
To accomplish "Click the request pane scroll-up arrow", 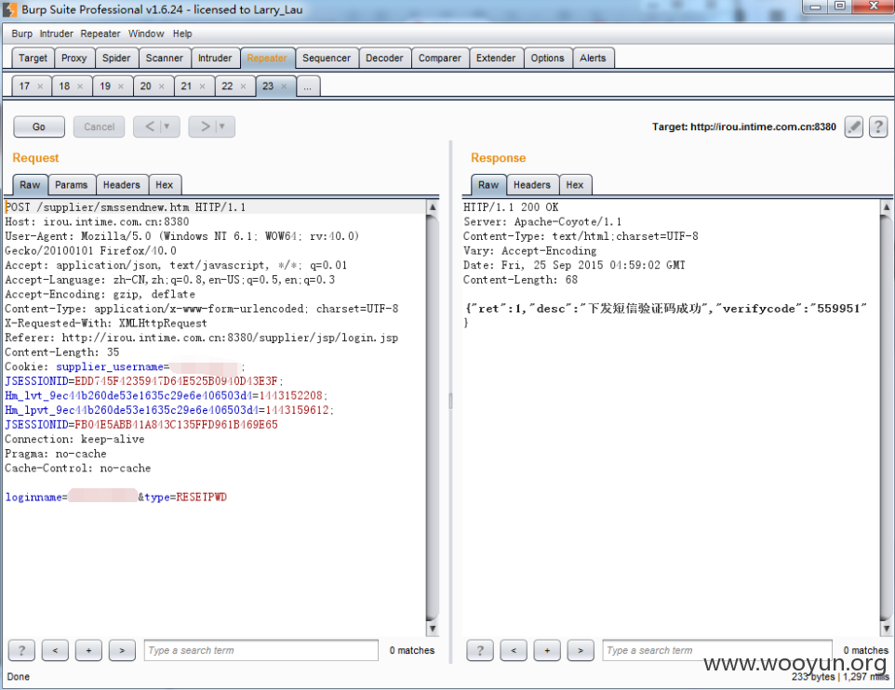I will pyautogui.click(x=433, y=207).
